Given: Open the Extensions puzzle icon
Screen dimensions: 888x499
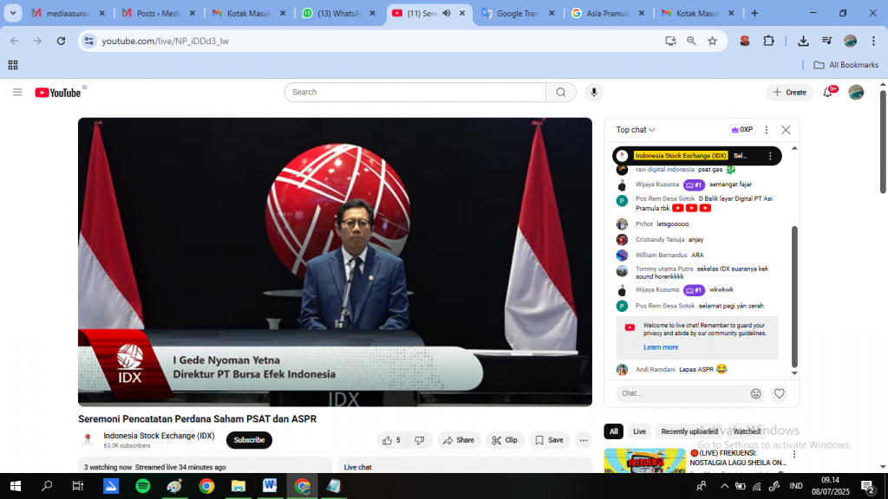Looking at the screenshot, I should (768, 41).
